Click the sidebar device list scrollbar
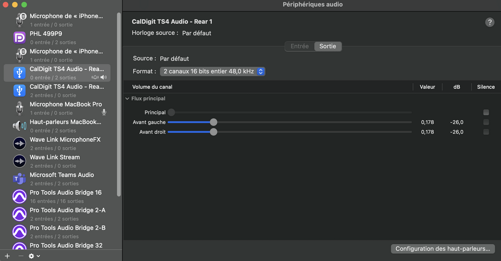This screenshot has height=261, width=501. click(x=119, y=104)
